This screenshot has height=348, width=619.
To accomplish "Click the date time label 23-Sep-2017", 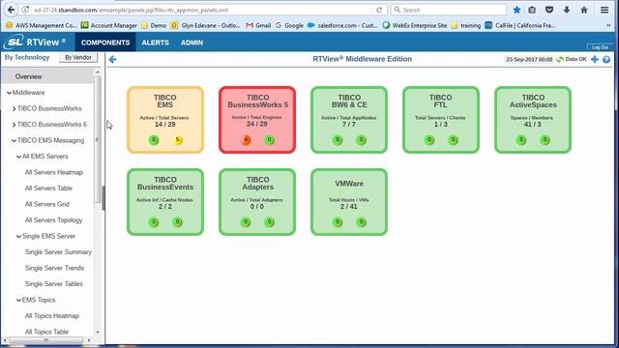I will (x=529, y=60).
